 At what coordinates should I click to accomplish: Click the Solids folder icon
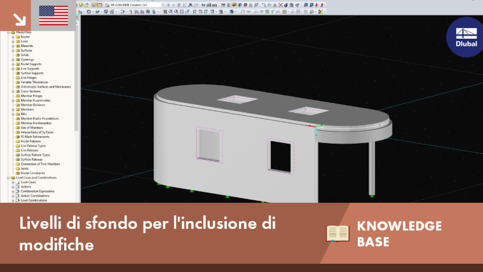coord(18,55)
